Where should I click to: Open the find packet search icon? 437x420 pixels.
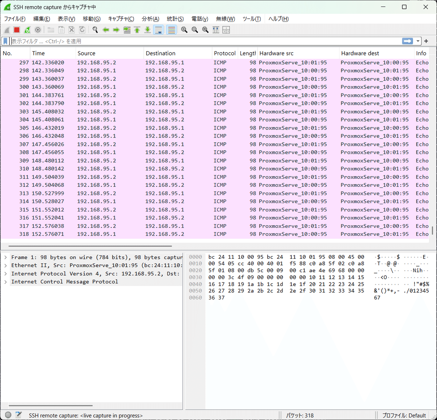[95, 30]
